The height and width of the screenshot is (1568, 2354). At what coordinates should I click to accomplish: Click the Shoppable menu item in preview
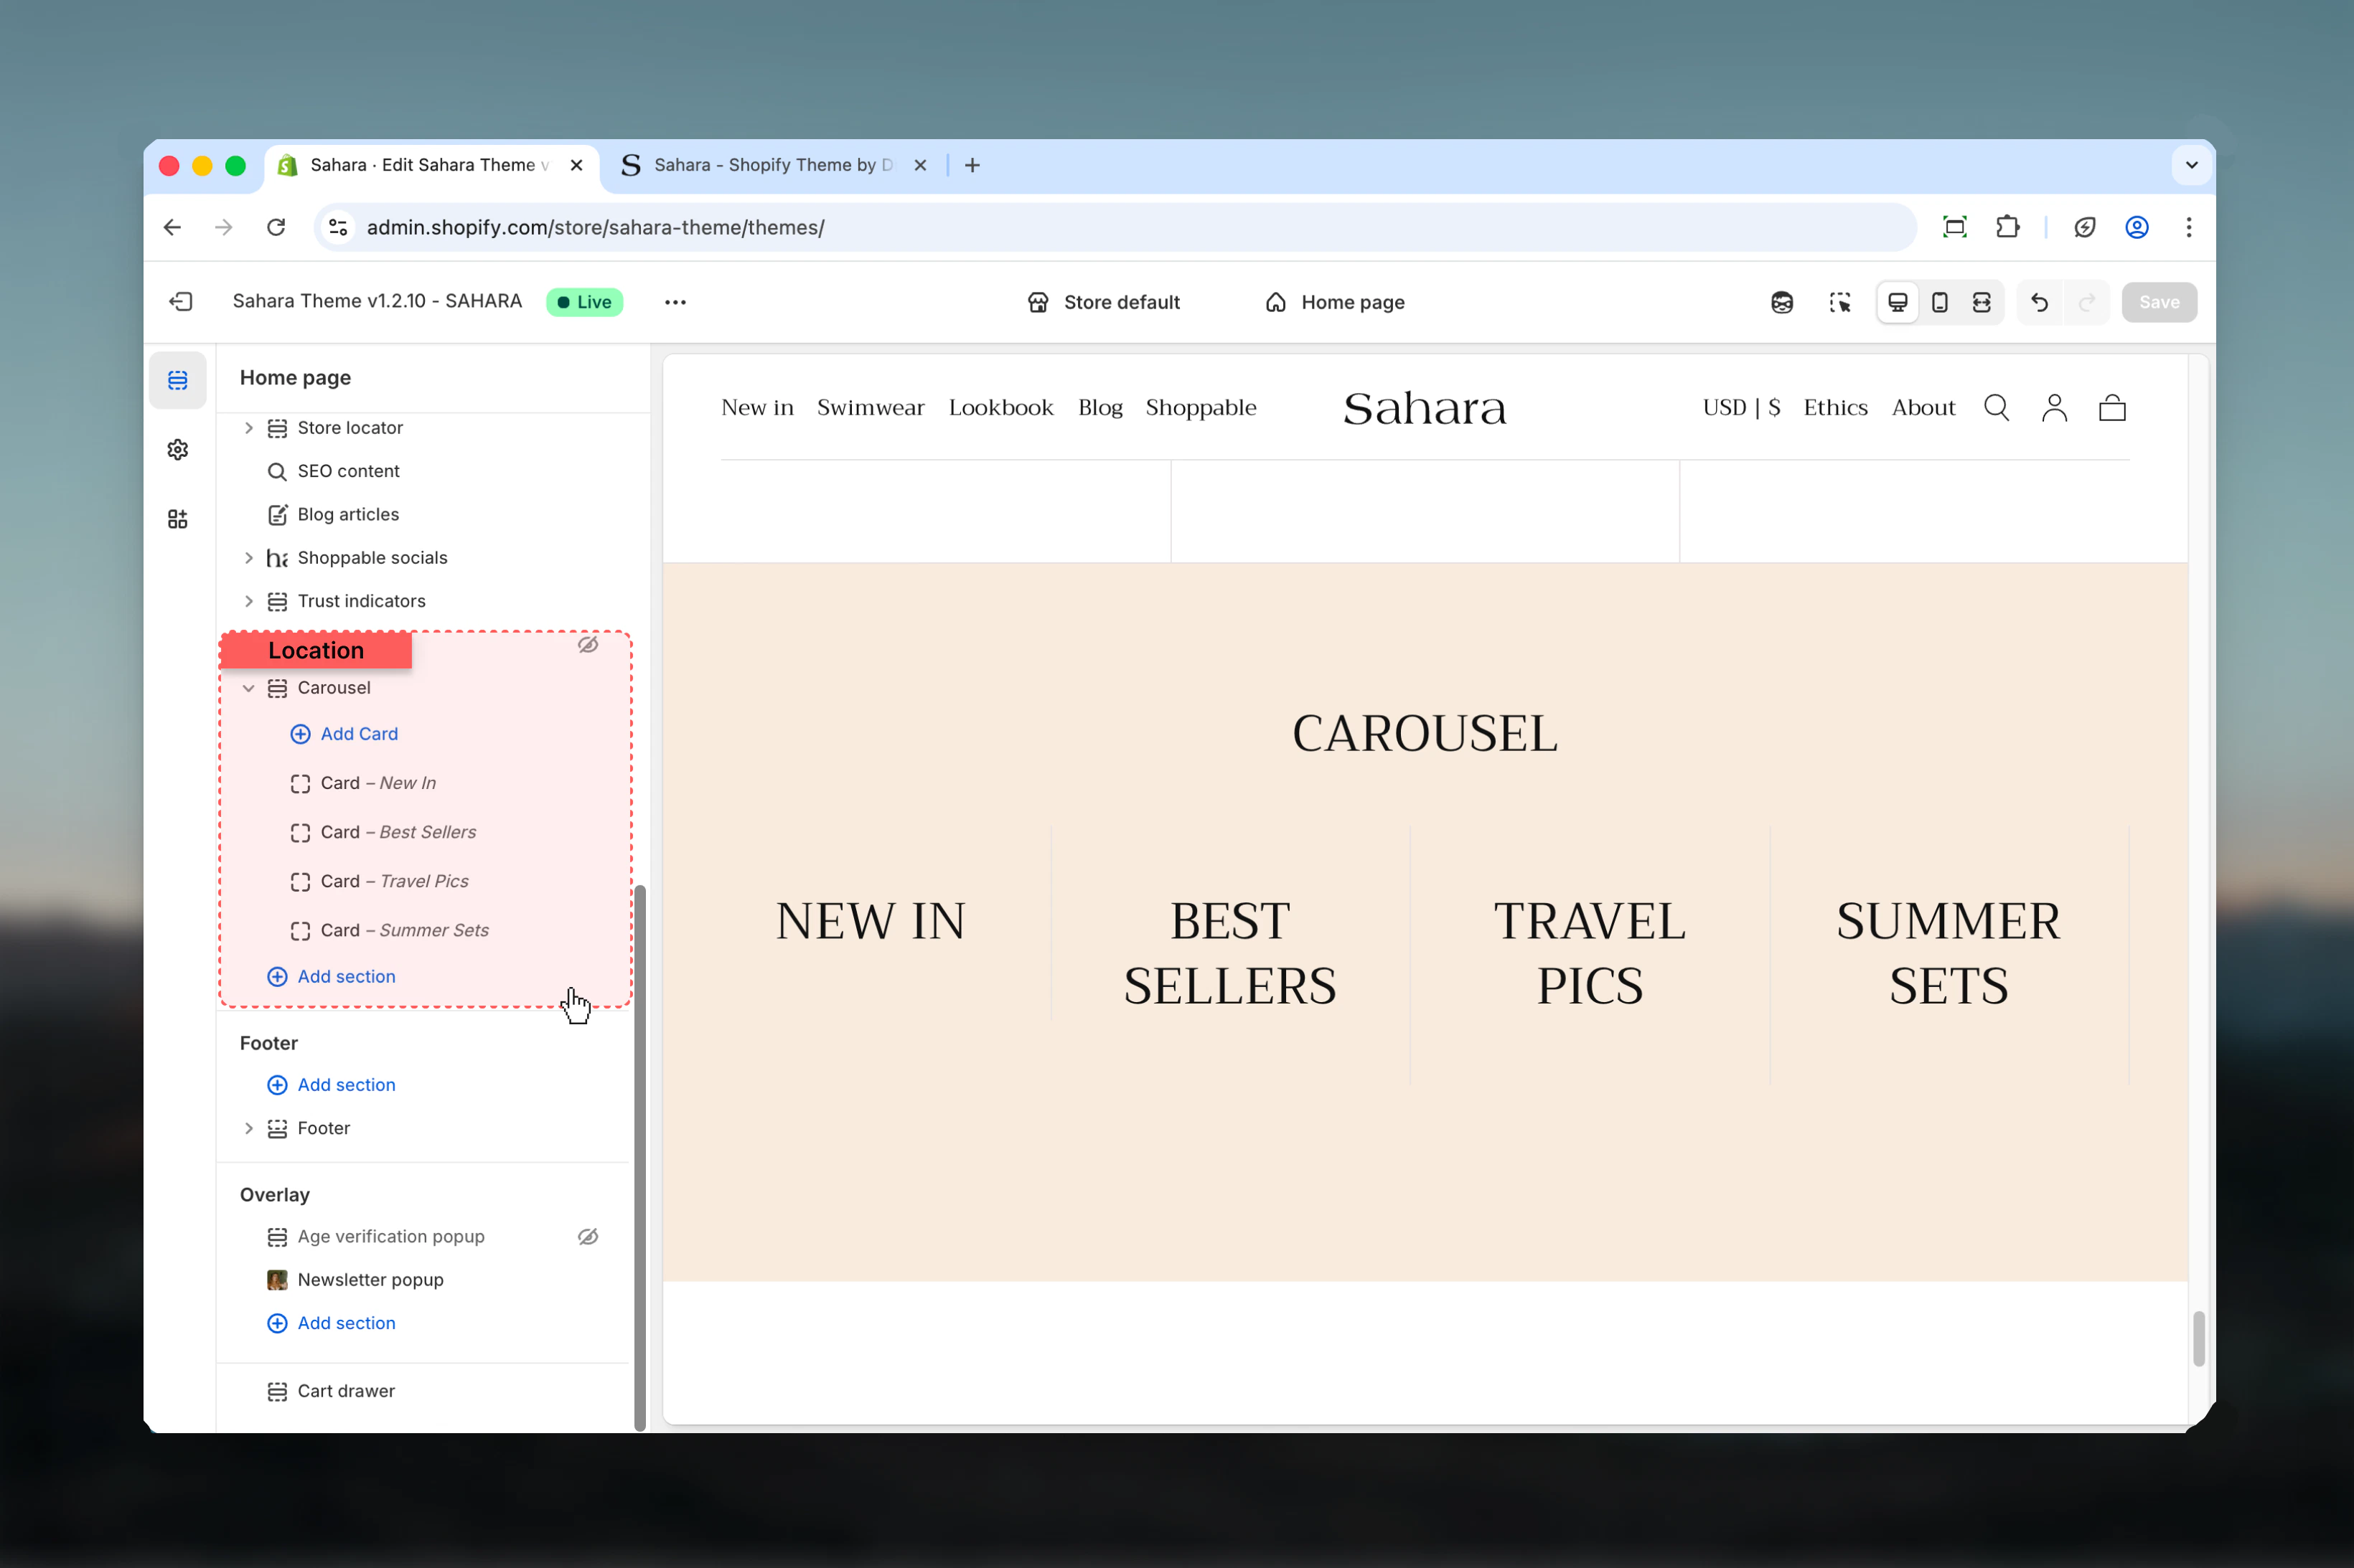coord(1201,408)
